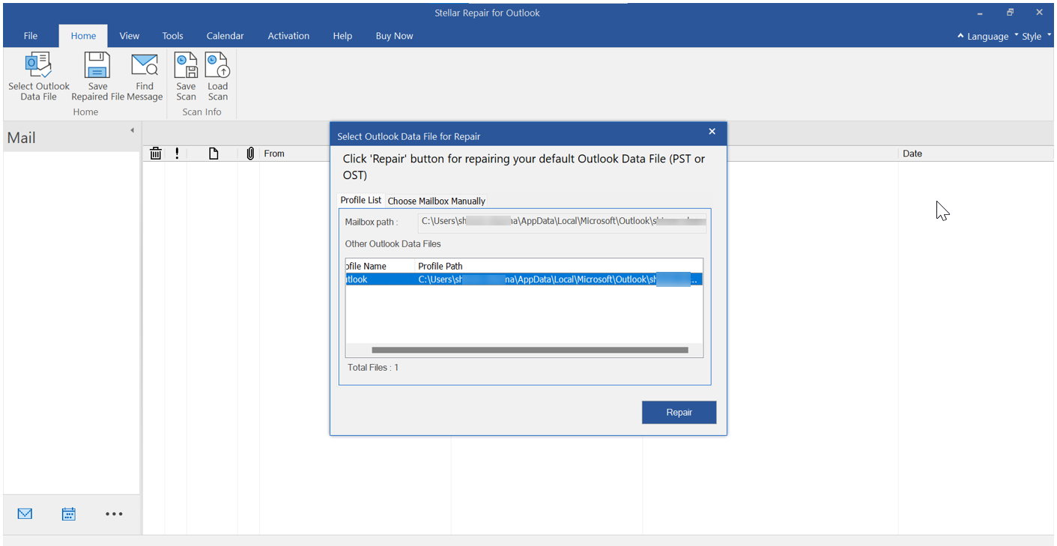Open the Buy Now menu
The width and height of the screenshot is (1057, 546).
coord(394,36)
